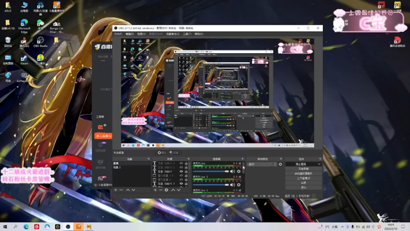Open transition settings gear icon

280,164
